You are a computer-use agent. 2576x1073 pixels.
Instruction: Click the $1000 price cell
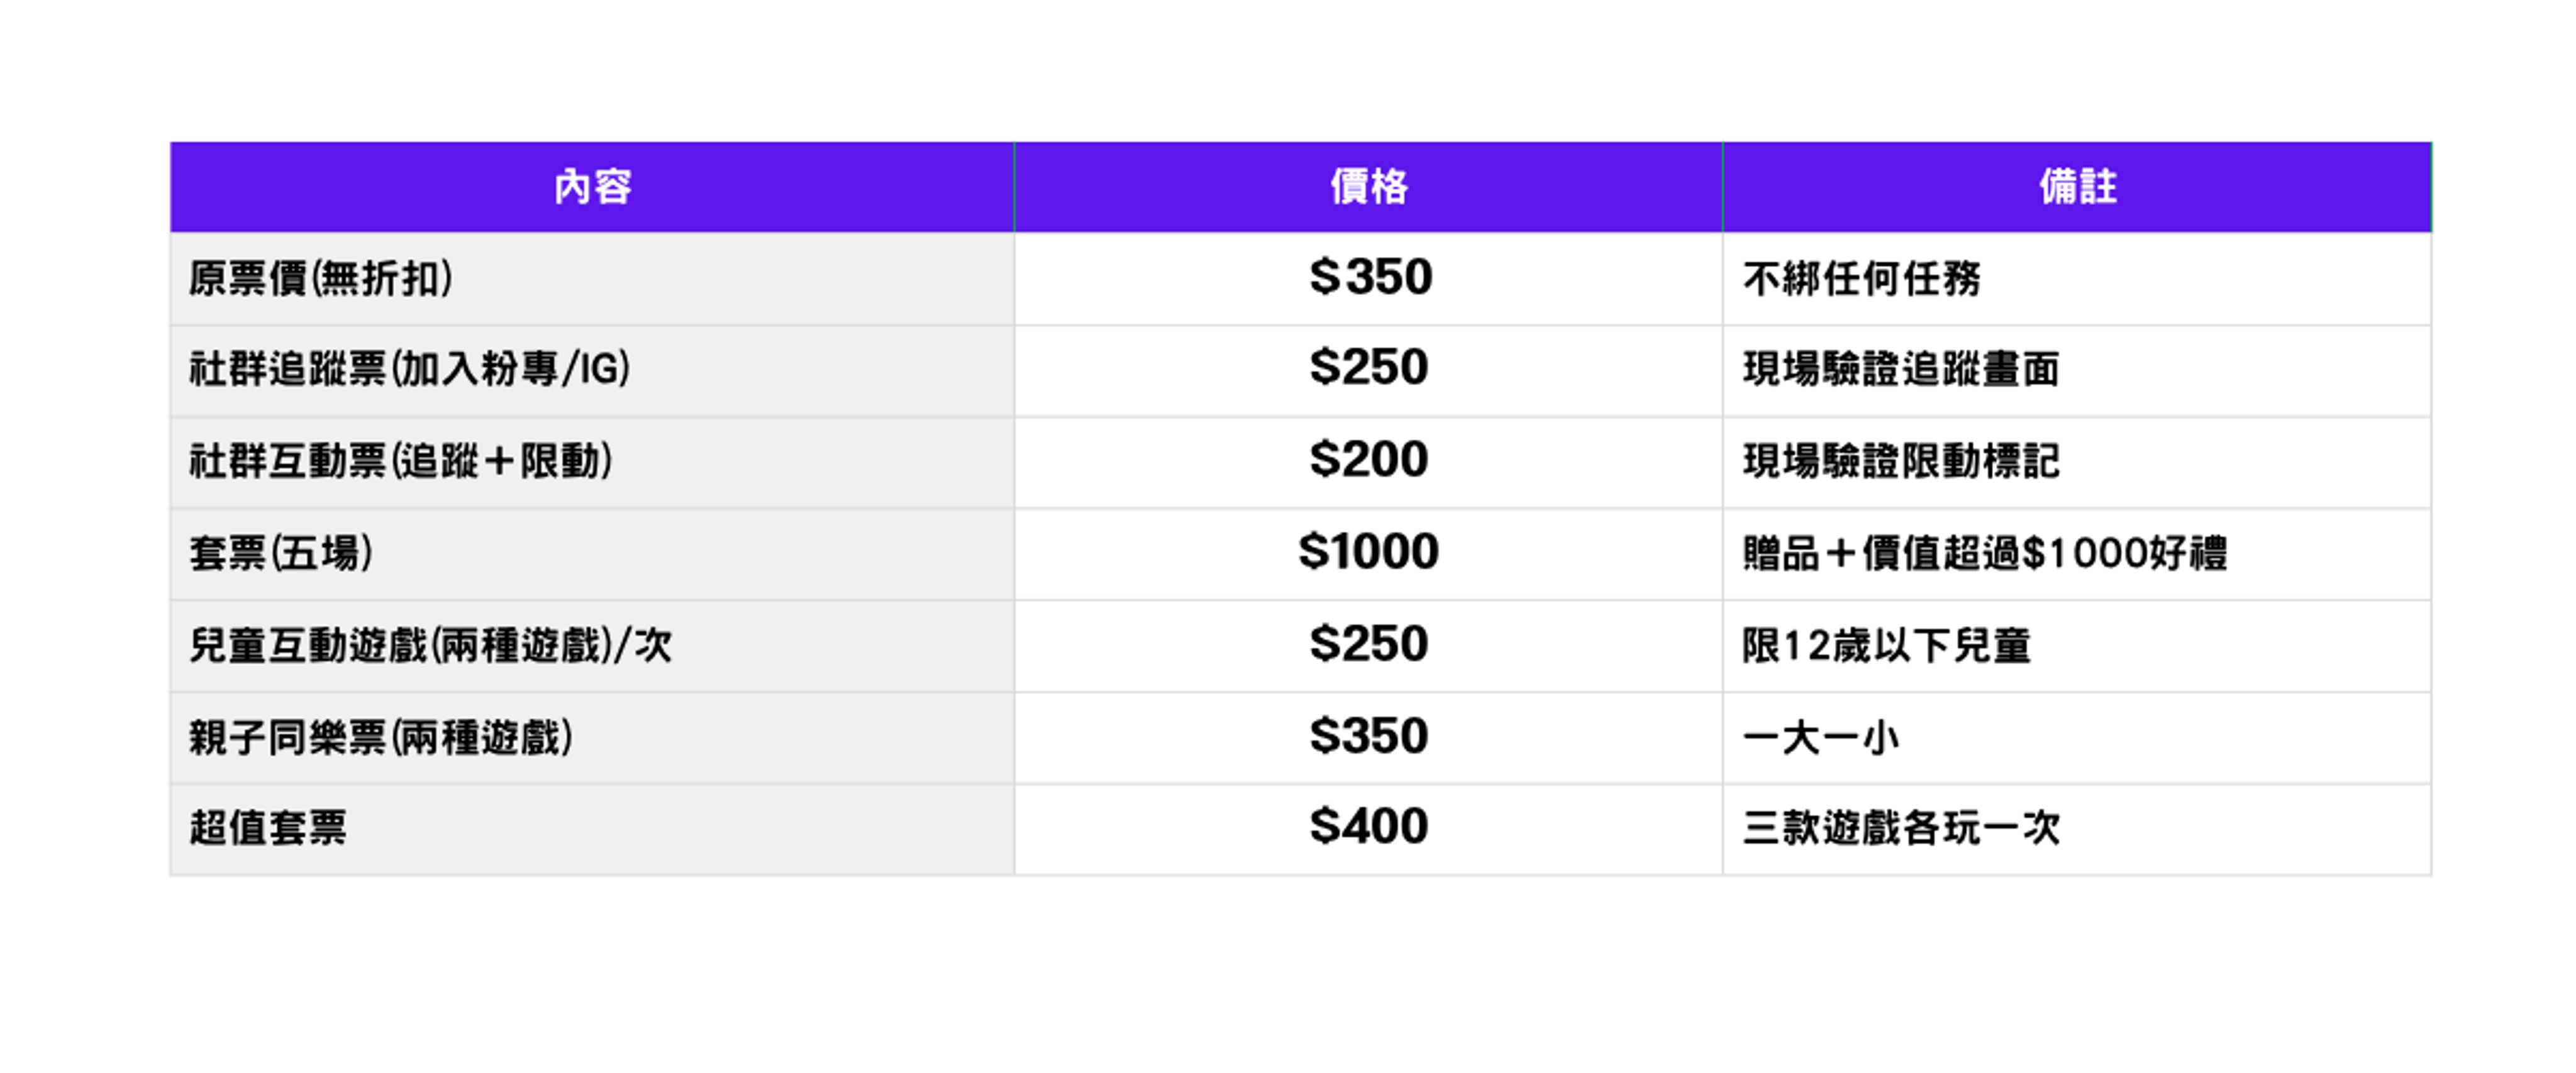[1368, 554]
